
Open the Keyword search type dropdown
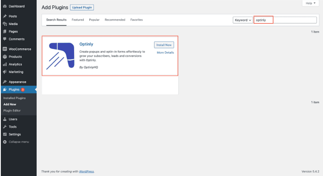pos(243,20)
